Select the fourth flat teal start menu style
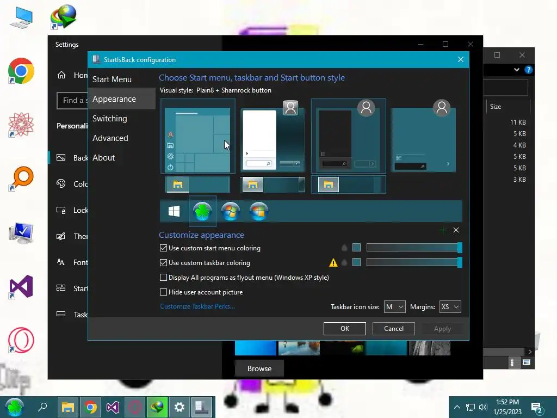The height and width of the screenshot is (418, 557). [423, 137]
